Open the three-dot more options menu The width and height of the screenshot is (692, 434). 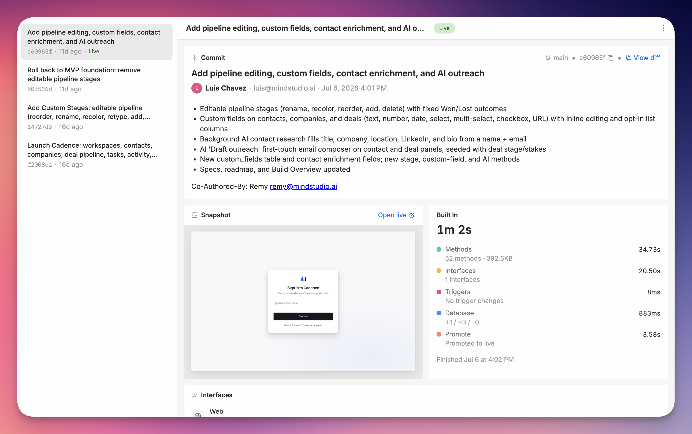coord(663,28)
